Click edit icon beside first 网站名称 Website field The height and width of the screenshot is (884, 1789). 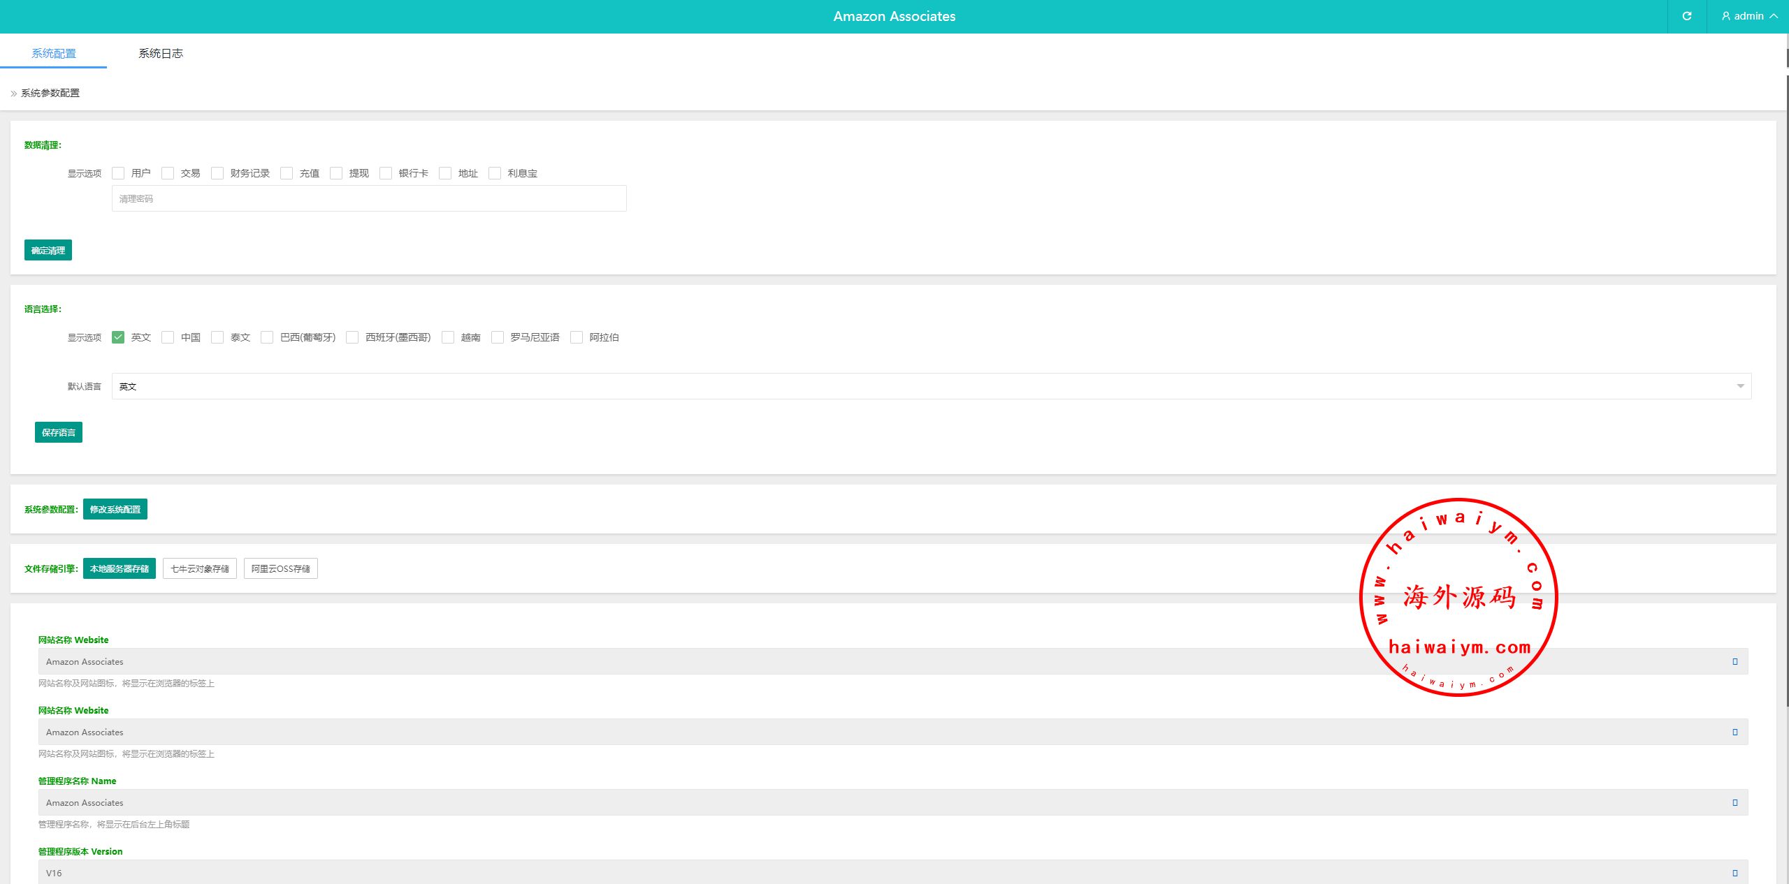(1734, 661)
